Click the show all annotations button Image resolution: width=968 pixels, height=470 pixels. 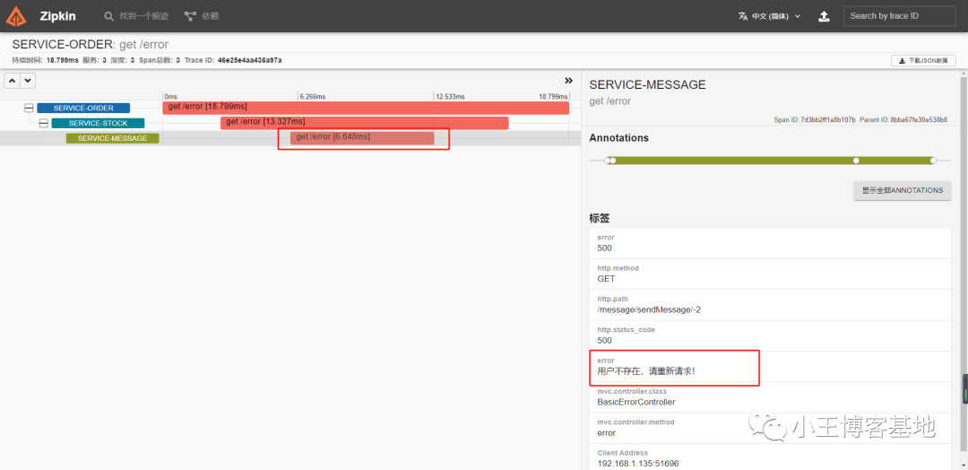pyautogui.click(x=903, y=191)
